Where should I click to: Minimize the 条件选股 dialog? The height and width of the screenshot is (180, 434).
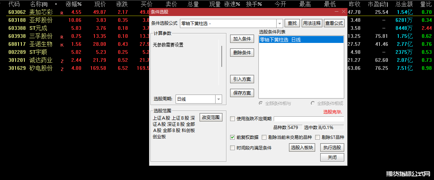[337, 12]
